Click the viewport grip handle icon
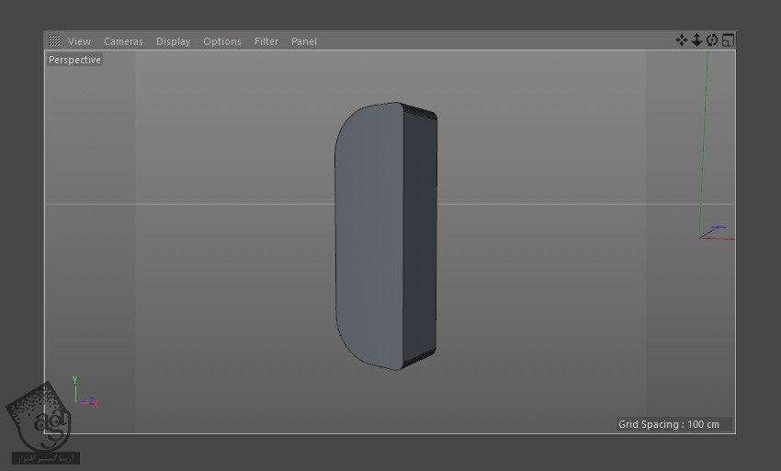This screenshot has height=471, width=781. point(54,41)
